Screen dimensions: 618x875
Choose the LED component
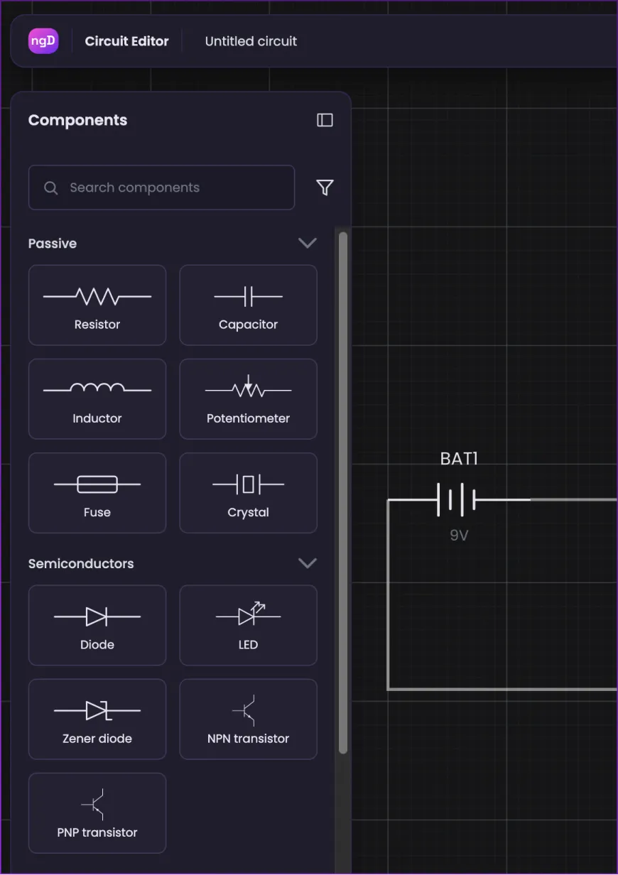pyautogui.click(x=248, y=626)
